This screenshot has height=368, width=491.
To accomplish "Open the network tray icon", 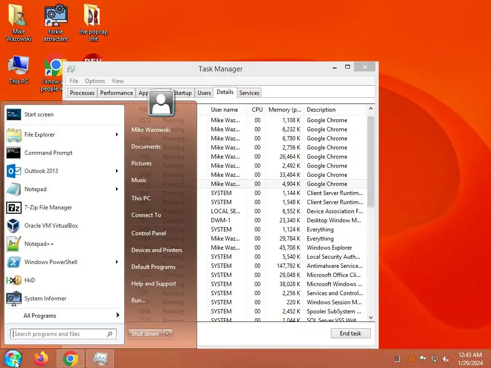I will (434, 358).
